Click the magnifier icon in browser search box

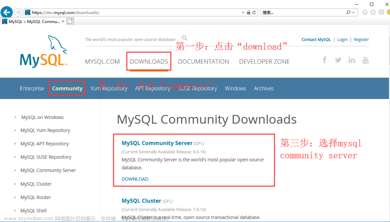(x=348, y=12)
